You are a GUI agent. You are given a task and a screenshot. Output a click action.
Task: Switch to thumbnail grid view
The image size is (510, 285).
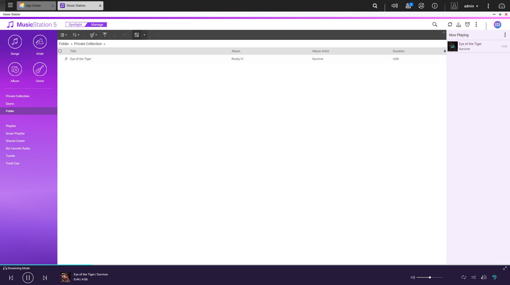point(137,35)
